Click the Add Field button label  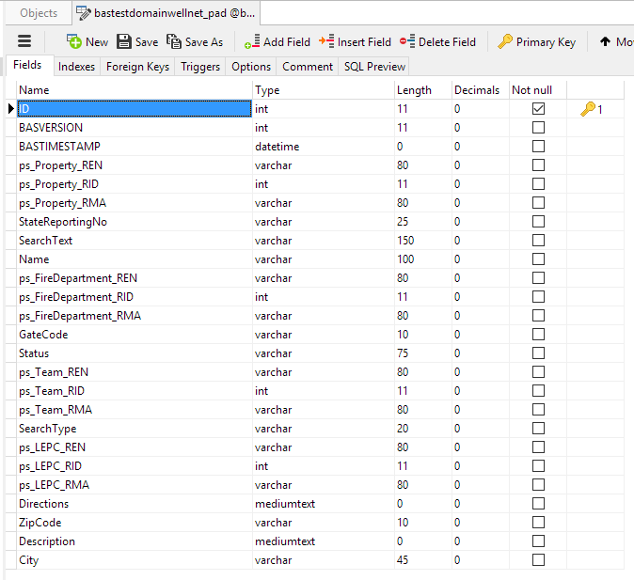(287, 41)
